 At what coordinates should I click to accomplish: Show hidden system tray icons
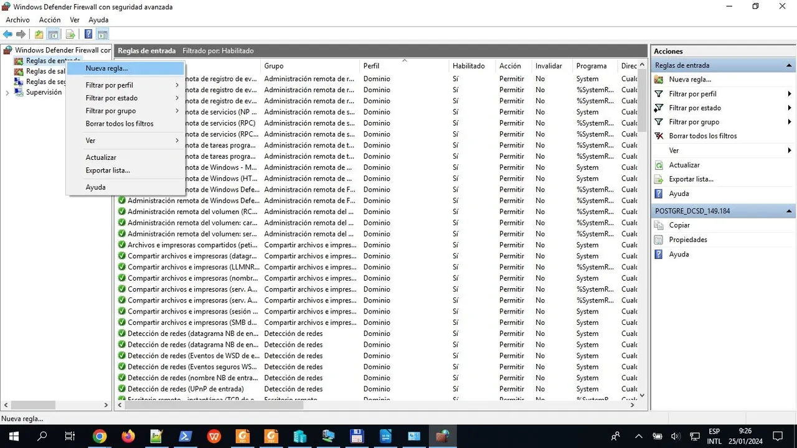tap(638, 436)
